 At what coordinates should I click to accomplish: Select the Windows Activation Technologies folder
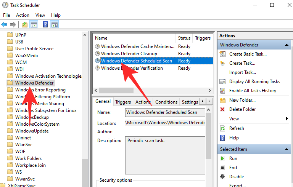click(48, 76)
